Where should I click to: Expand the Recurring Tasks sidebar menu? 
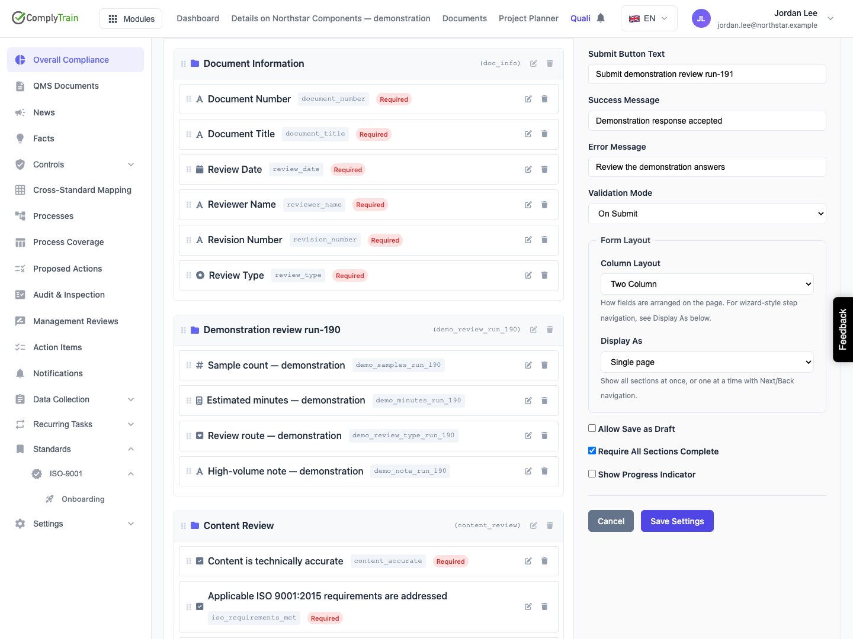[75, 424]
